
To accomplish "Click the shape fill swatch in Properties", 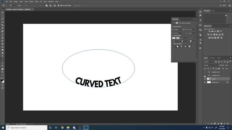I will click(x=174, y=38).
